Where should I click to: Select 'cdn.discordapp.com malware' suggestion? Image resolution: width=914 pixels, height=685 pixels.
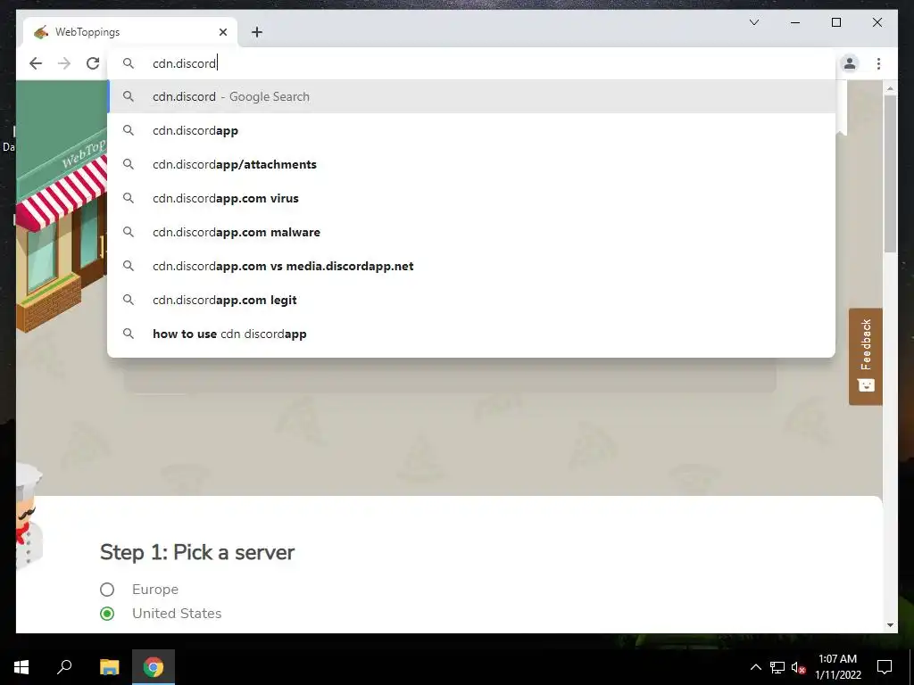pos(471,232)
